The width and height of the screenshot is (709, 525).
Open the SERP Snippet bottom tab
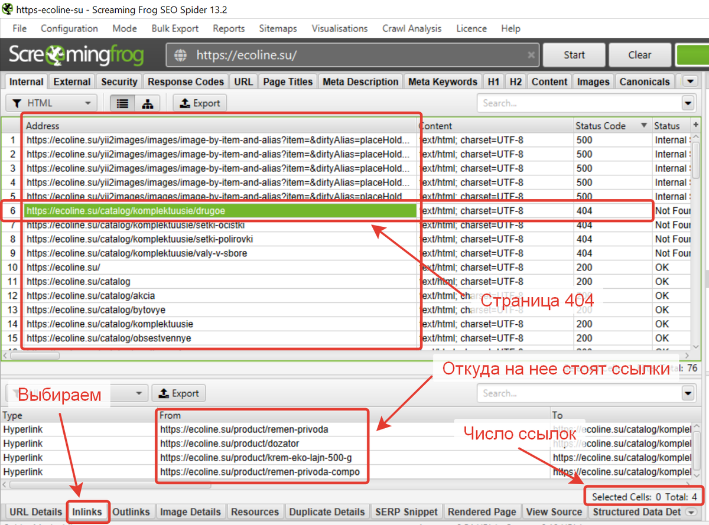pos(406,512)
